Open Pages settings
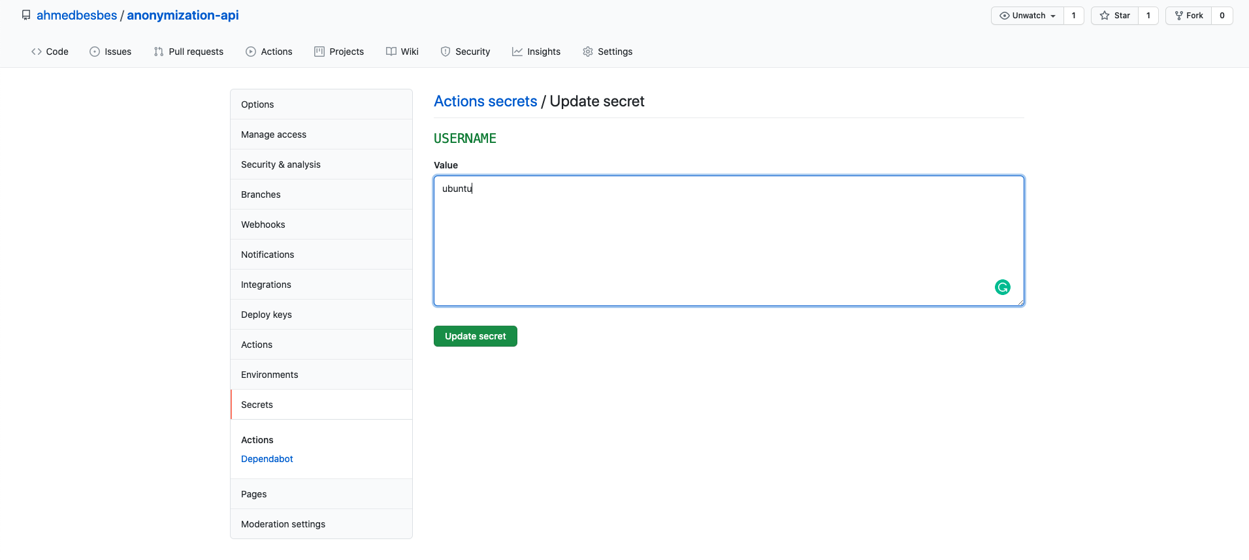The width and height of the screenshot is (1249, 560). coord(321,494)
